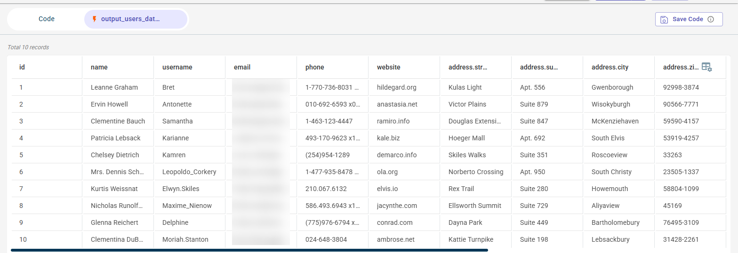Click the name column header
Screen dimensions: 738x253
click(99, 67)
